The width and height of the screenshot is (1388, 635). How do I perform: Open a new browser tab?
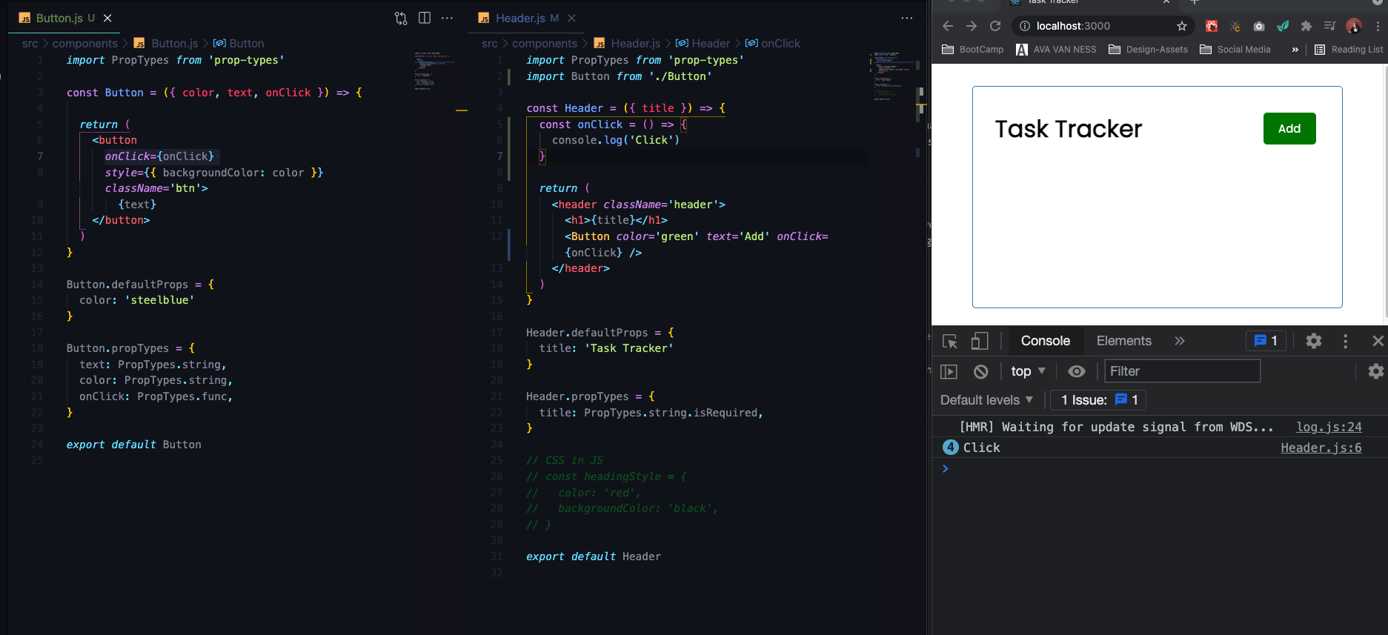1195,2
